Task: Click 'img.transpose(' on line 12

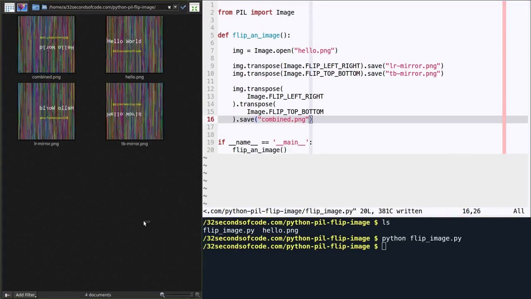Action: click(258, 89)
